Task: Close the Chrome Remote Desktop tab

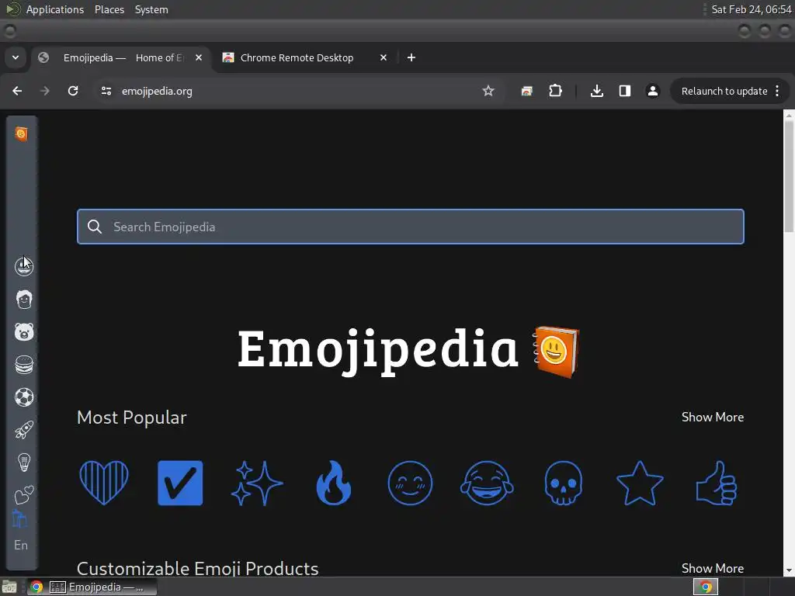Action: (384, 57)
